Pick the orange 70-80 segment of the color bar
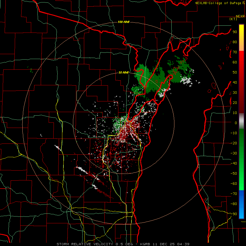The height and width of the screenshot is (246, 246). [241, 46]
